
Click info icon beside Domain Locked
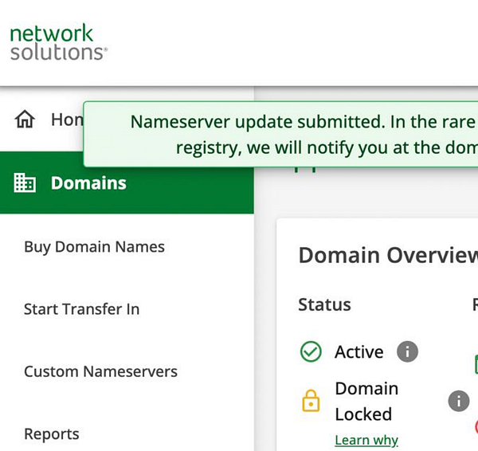[x=459, y=401]
